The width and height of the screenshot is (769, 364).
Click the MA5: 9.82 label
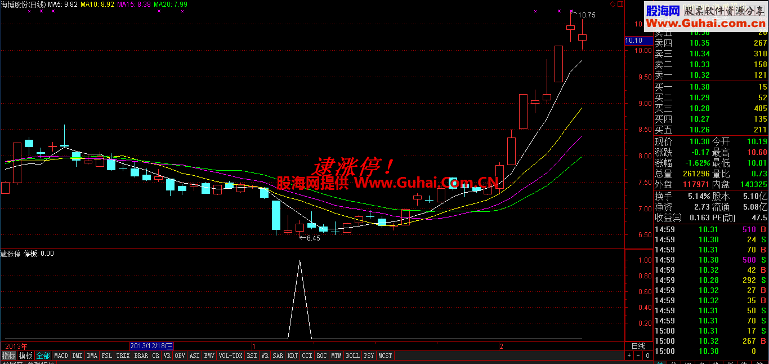(63, 5)
